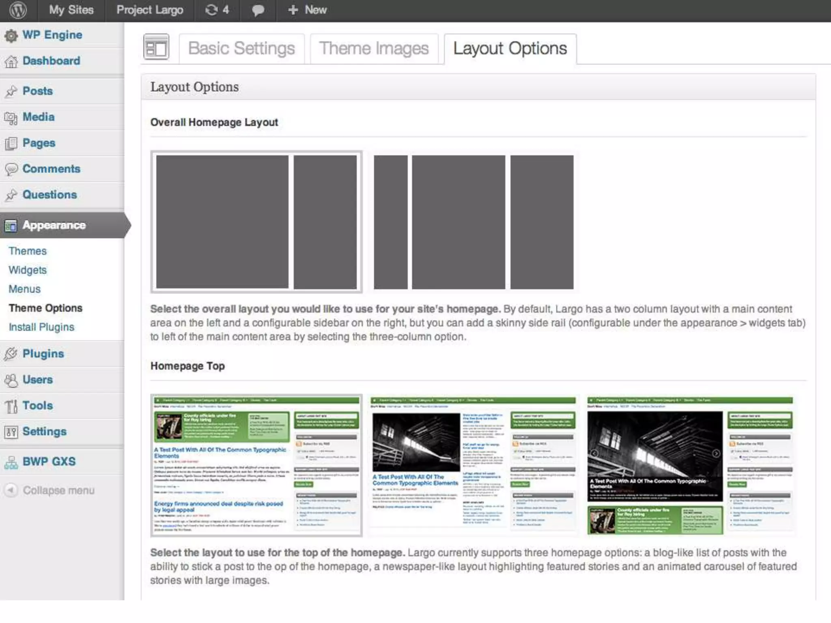831x623 pixels.
Task: Switch to the Theme Images tab
Action: click(x=374, y=49)
